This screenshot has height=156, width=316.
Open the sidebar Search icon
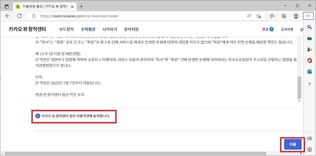coord(310,27)
